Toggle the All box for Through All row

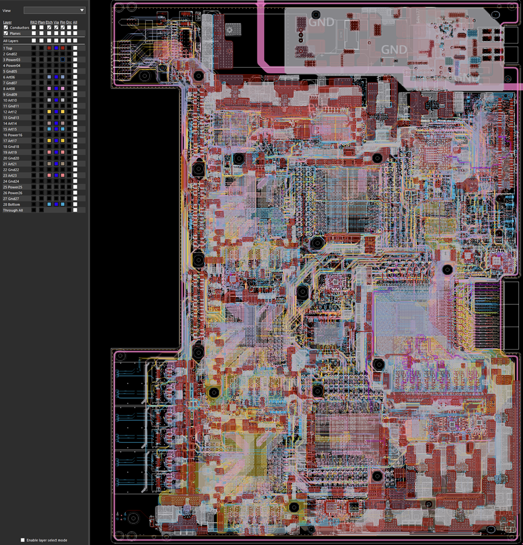coord(75,210)
